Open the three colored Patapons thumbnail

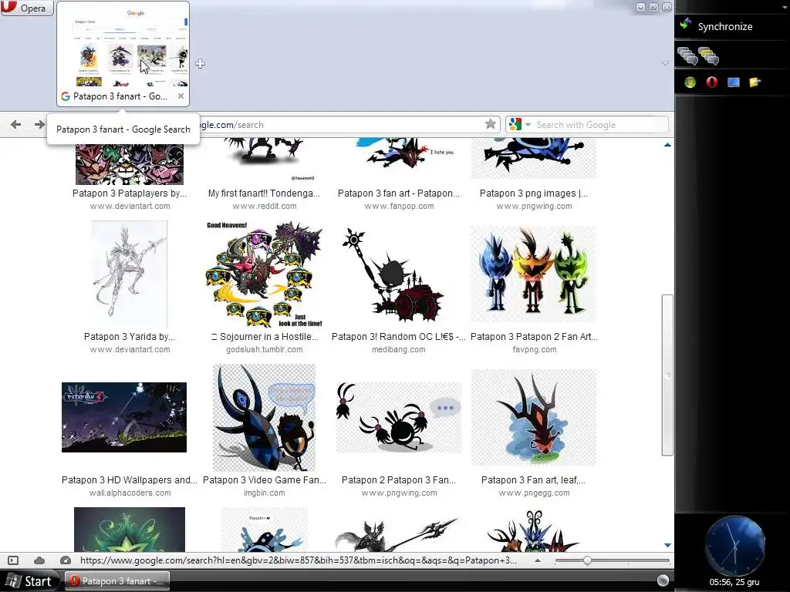tap(534, 274)
